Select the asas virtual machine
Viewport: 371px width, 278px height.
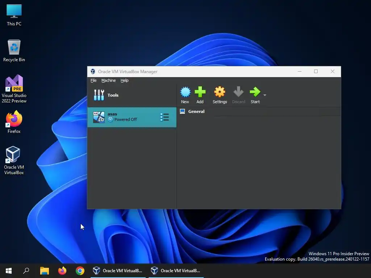pyautogui.click(x=132, y=117)
